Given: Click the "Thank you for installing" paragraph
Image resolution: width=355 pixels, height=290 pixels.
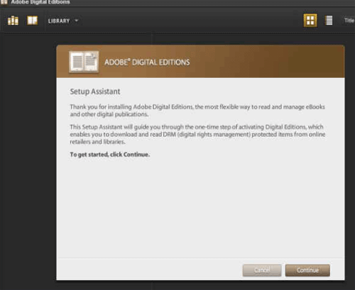Looking at the screenshot, I should tap(197, 111).
